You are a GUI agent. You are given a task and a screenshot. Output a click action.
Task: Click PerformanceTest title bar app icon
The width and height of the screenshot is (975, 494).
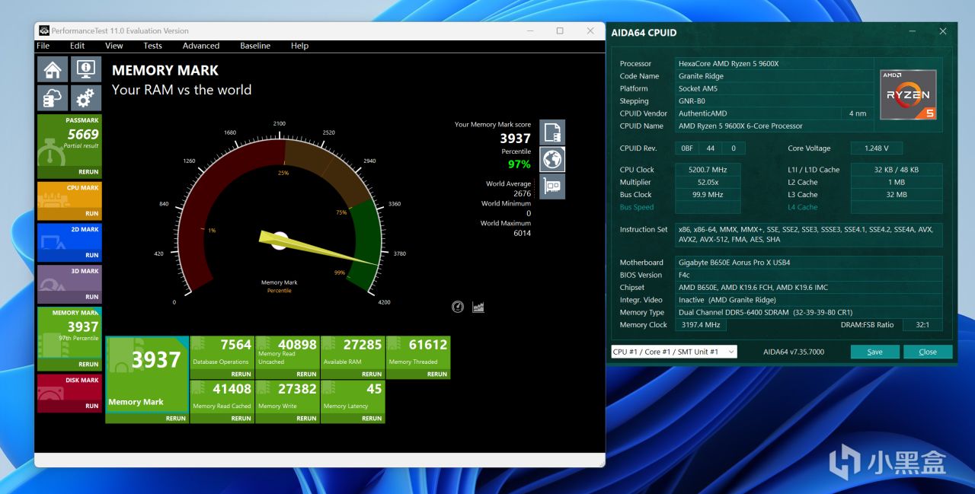44,30
